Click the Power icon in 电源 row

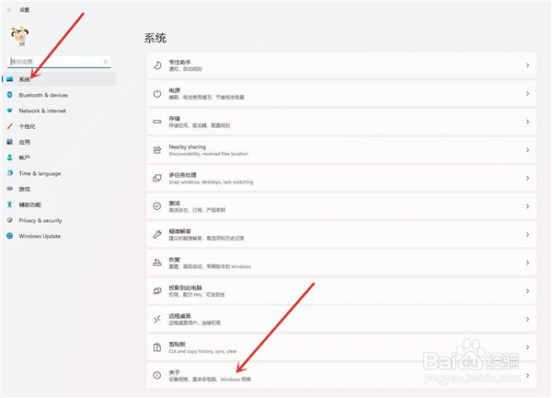[x=157, y=93]
